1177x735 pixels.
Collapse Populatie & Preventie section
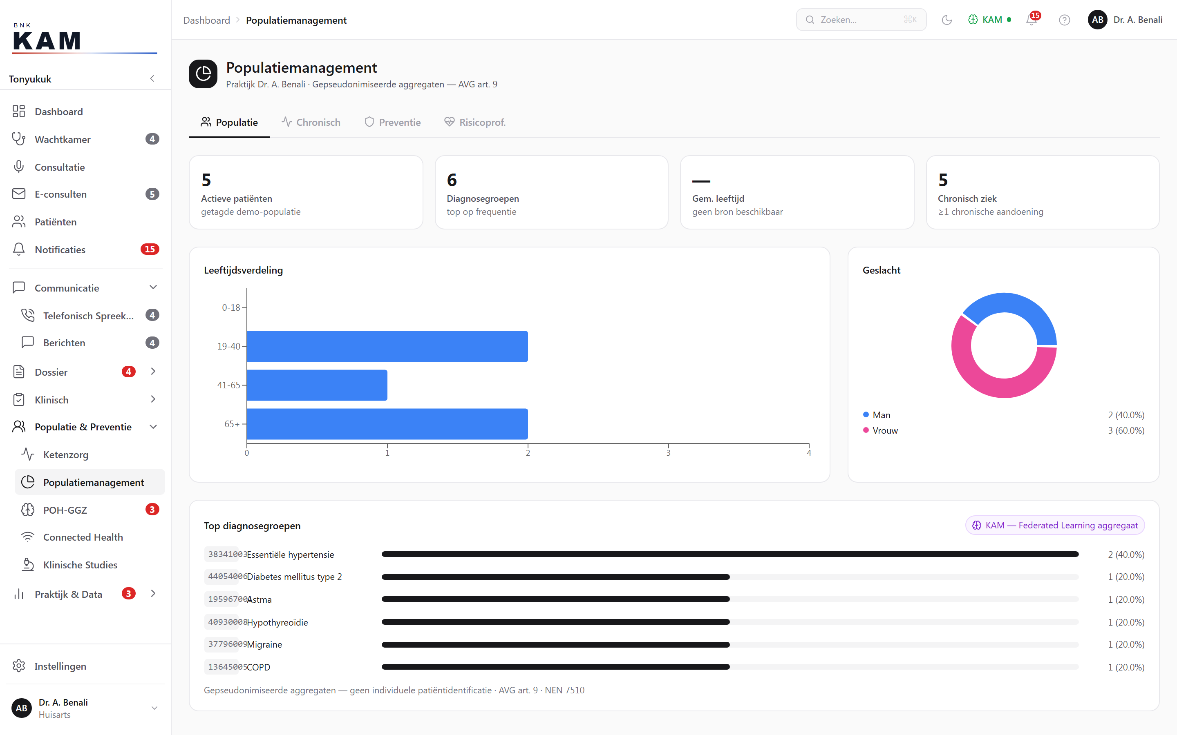pyautogui.click(x=153, y=426)
